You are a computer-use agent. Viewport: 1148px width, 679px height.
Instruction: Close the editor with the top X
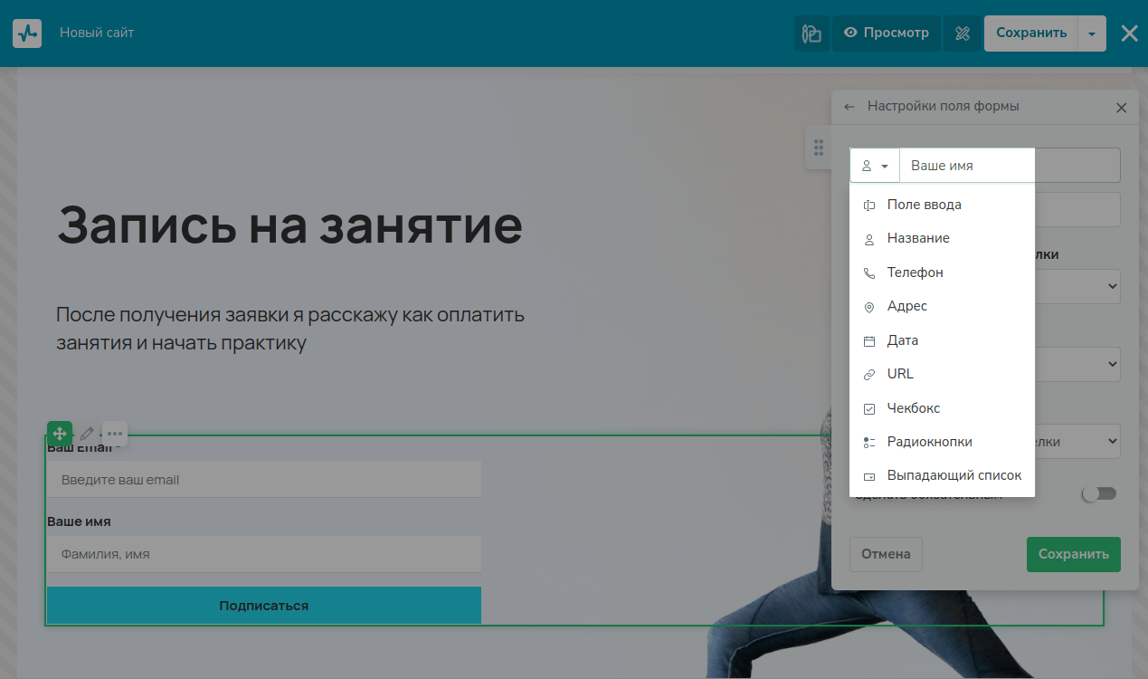1129,33
